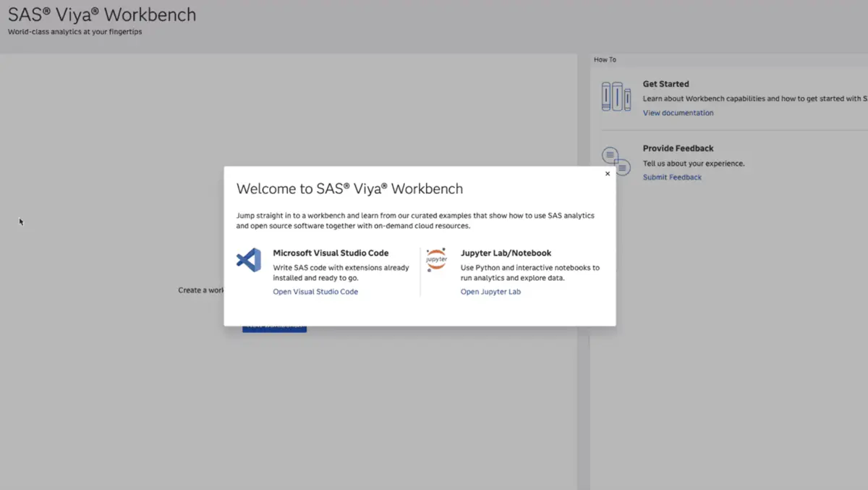The height and width of the screenshot is (490, 868).
Task: Open the Visual Studio Code logo icon
Action: (x=249, y=260)
